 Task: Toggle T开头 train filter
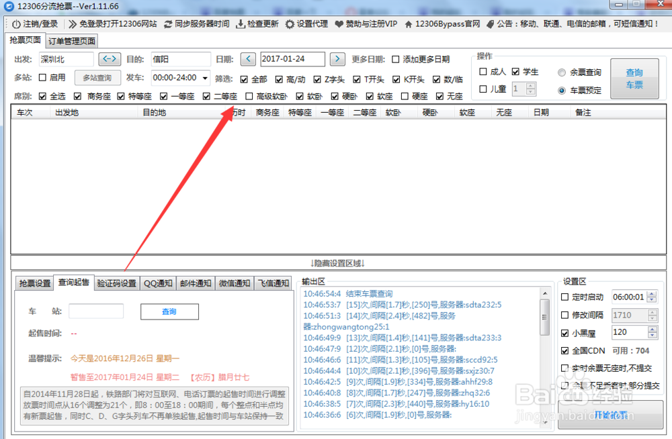(357, 79)
